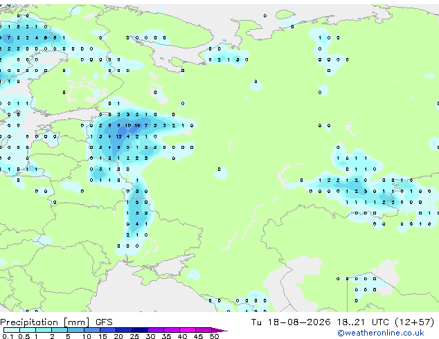Open the weatheronline.co.uk copyright link
The width and height of the screenshot is (439, 339).
(x=380, y=333)
